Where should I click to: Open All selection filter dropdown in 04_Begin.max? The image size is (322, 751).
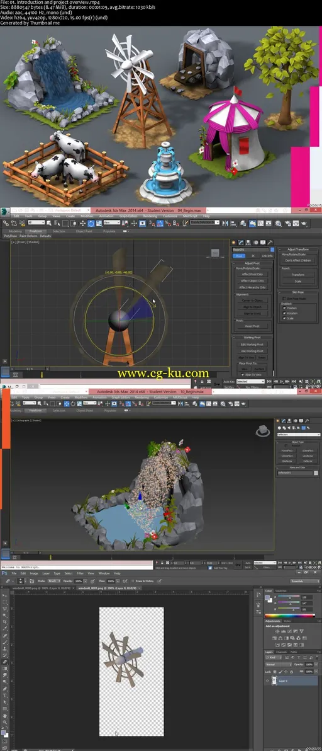pos(36,222)
